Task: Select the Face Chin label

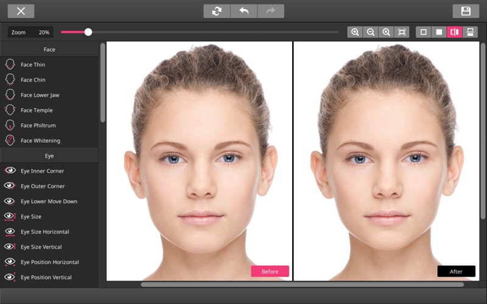Action: point(33,80)
